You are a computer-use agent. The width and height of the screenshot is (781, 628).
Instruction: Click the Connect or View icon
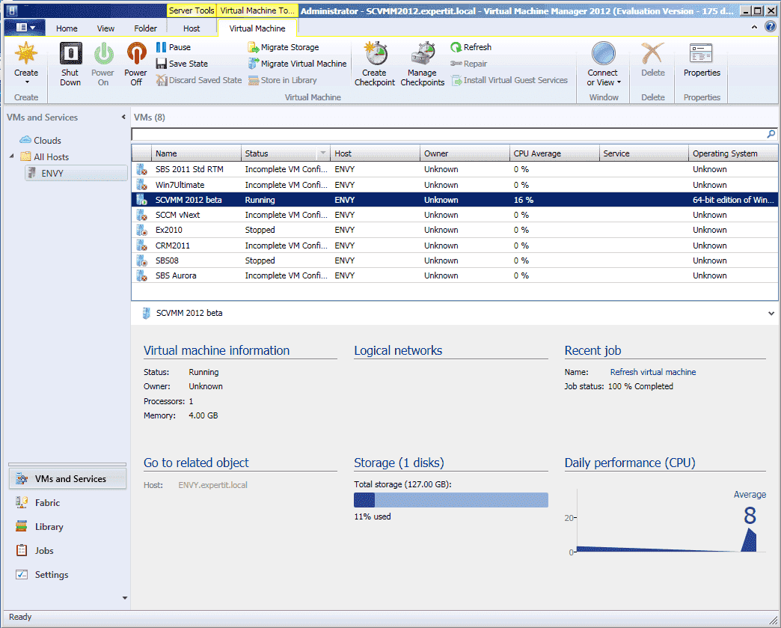pyautogui.click(x=603, y=53)
